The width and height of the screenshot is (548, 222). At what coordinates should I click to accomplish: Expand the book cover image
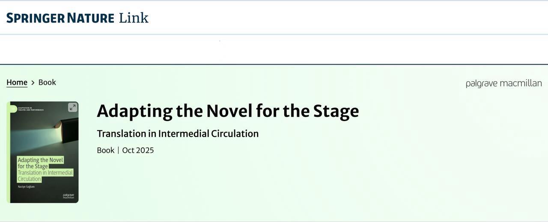tap(72, 107)
